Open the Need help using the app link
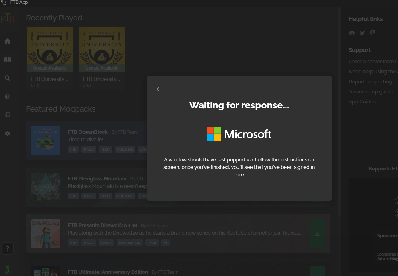 [373, 71]
